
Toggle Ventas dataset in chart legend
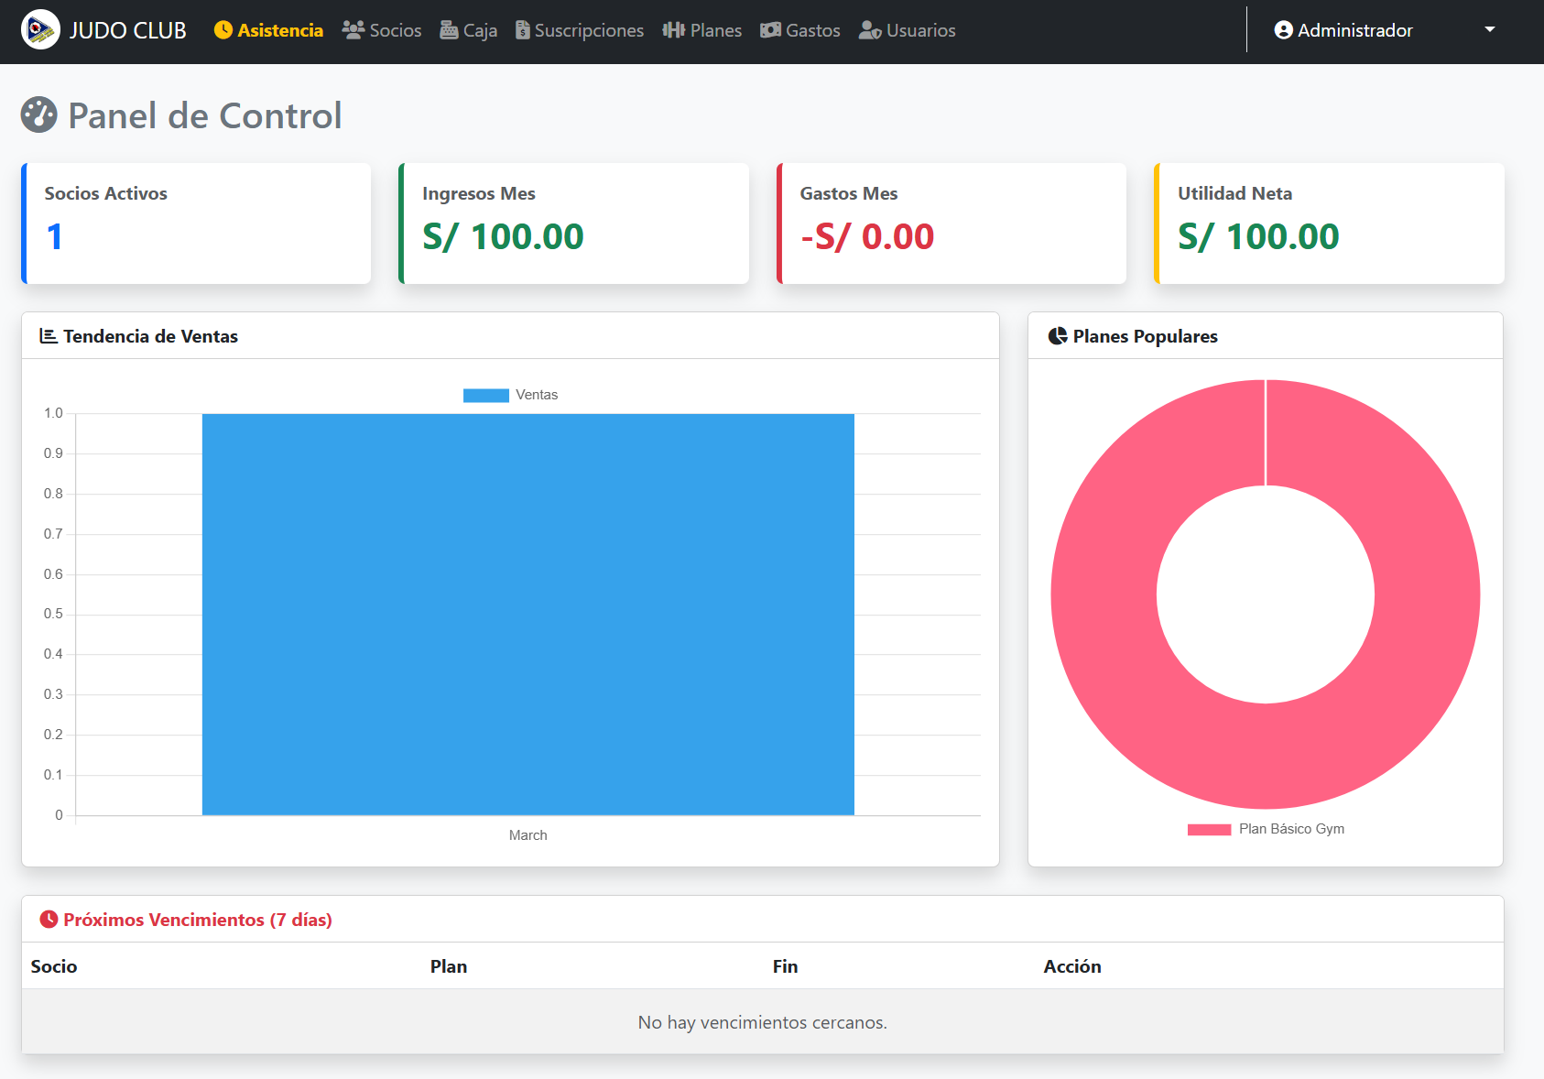[x=510, y=395]
